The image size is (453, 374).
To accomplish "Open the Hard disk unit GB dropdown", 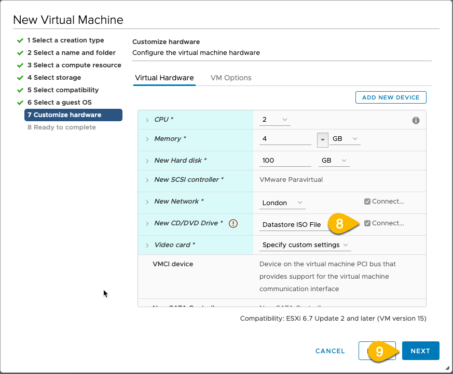I will click(334, 161).
